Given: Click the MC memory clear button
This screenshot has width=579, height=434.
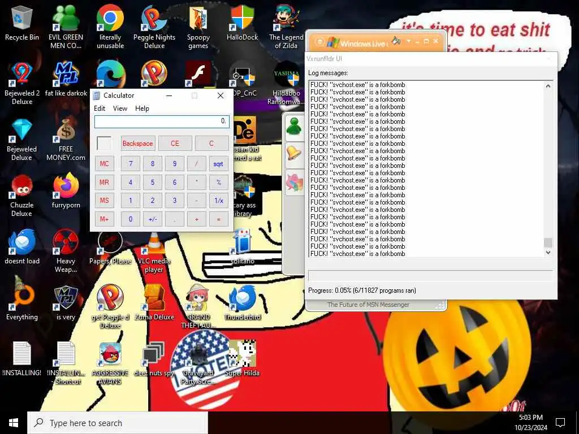Looking at the screenshot, I should pyautogui.click(x=104, y=164).
